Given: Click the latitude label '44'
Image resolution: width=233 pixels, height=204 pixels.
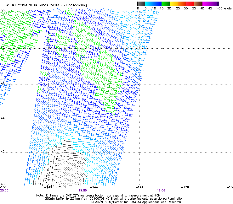Looking at the screenshot, I should tap(3, 118).
